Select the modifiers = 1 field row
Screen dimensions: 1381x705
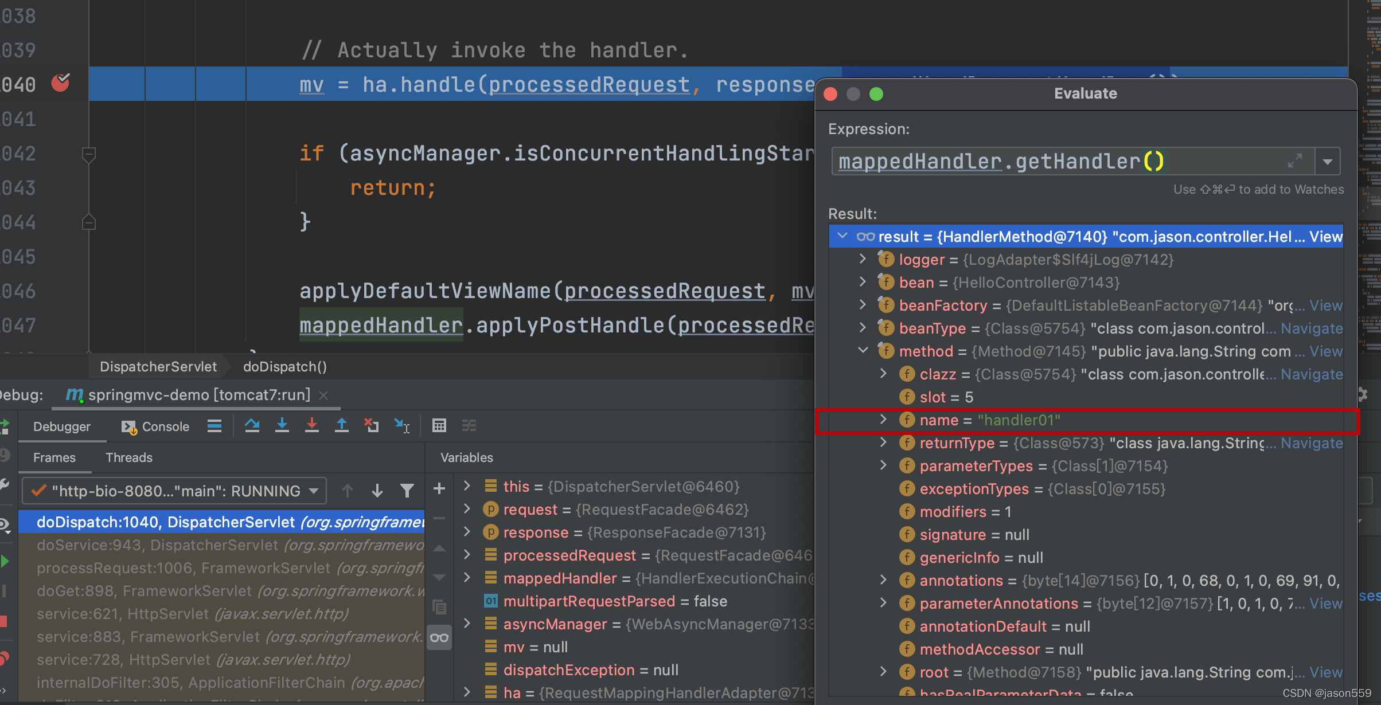(x=1086, y=512)
